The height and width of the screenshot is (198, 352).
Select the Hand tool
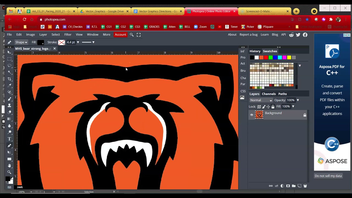click(9, 166)
